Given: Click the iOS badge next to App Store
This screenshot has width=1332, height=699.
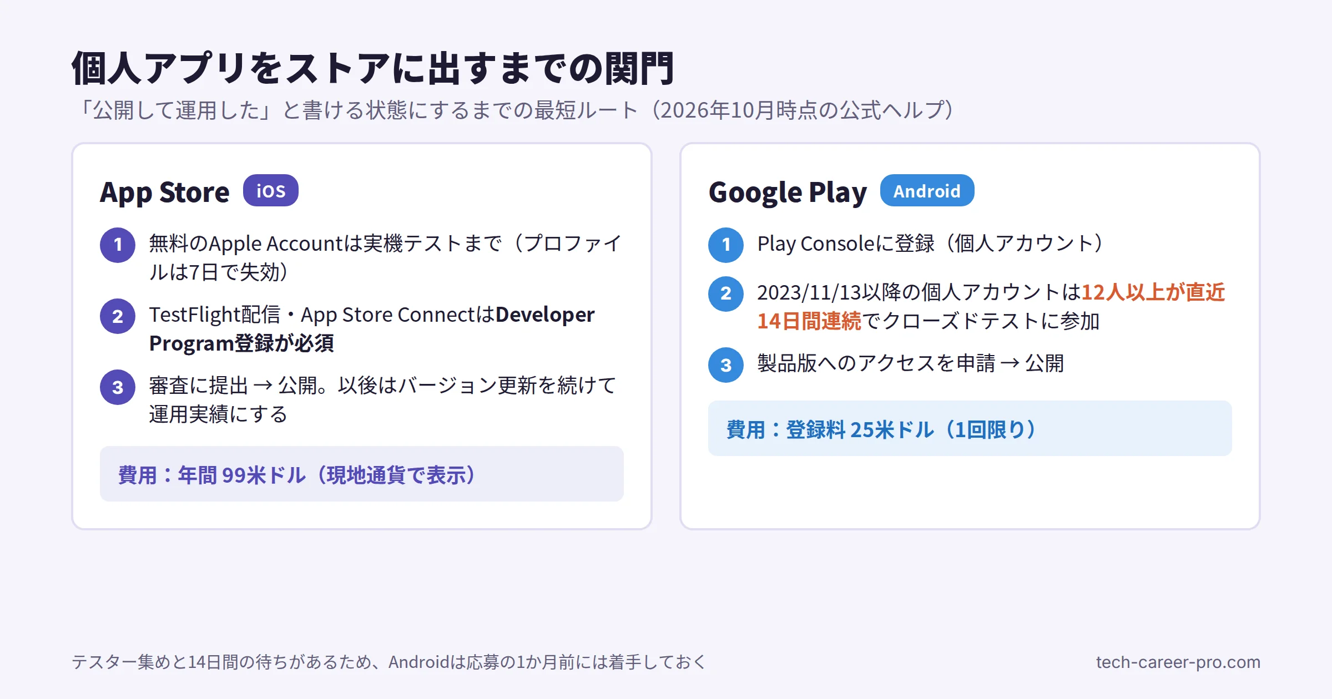Looking at the screenshot, I should (x=271, y=190).
